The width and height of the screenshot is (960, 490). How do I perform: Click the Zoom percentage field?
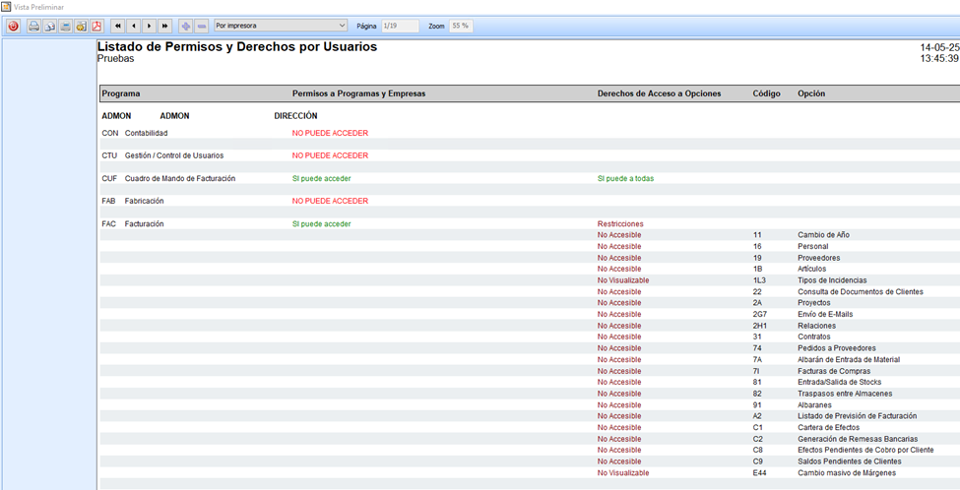tap(460, 26)
